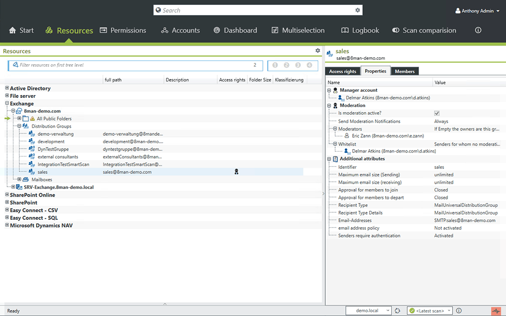Click the sales group header icon

pos(330,53)
